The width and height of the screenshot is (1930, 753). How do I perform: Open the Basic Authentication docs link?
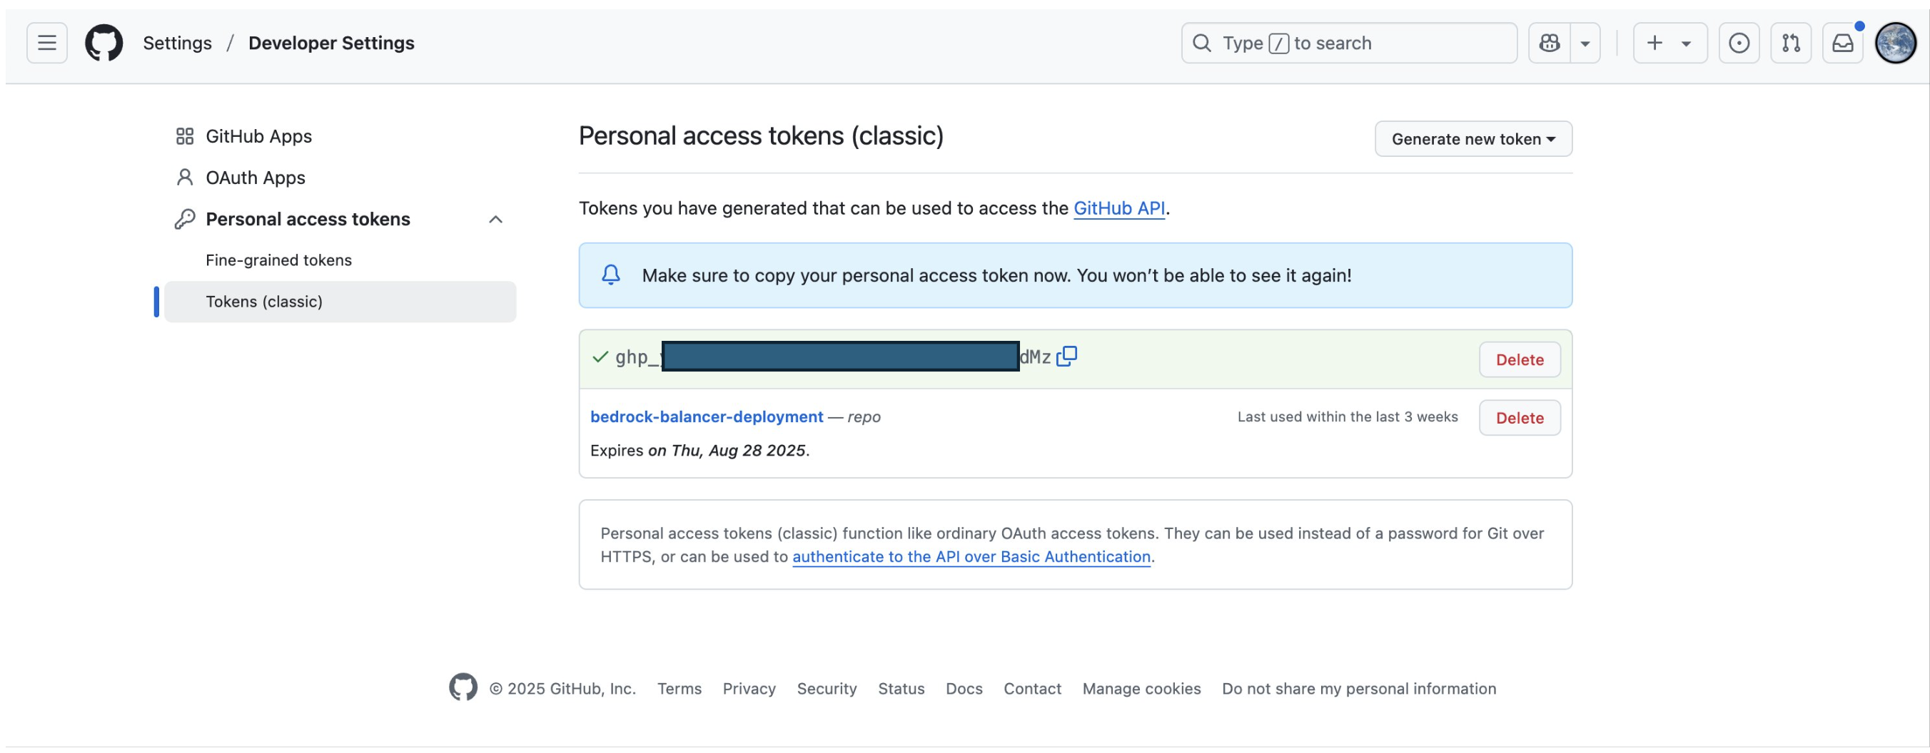tap(971, 556)
